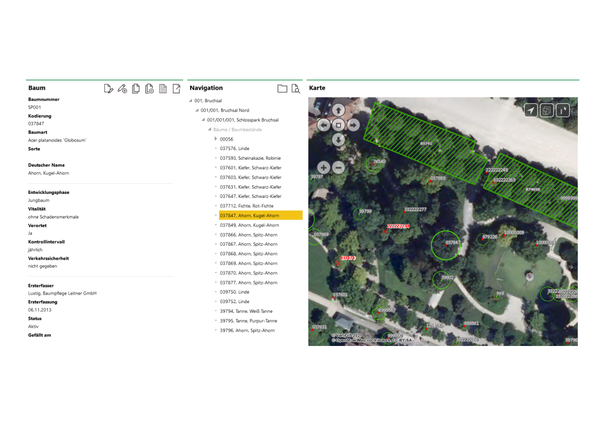Image resolution: width=604 pixels, height=423 pixels.
Task: Click tree marker 39802 on map
Action: [441, 280]
